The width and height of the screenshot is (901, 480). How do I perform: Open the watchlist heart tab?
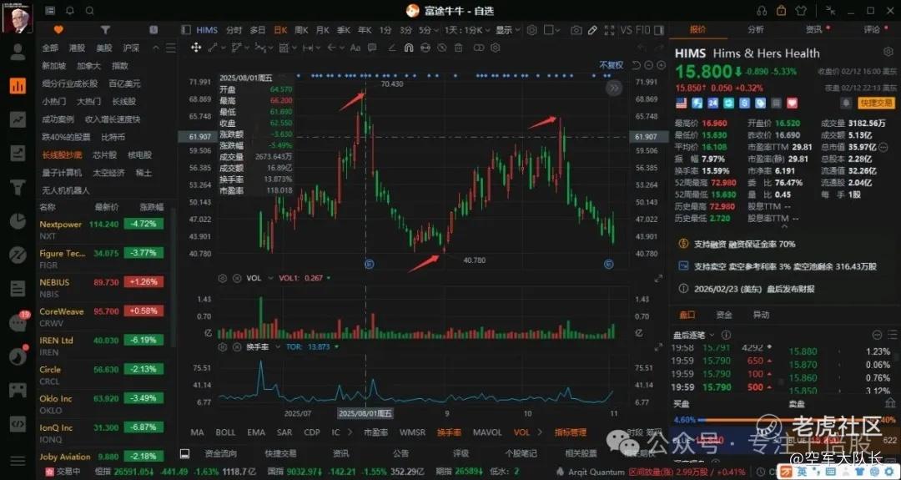pyautogui.click(x=58, y=30)
